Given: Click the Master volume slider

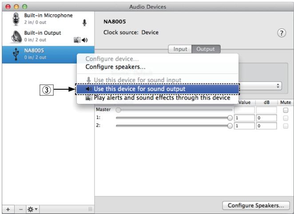Looking at the screenshot, I should coord(174,110).
